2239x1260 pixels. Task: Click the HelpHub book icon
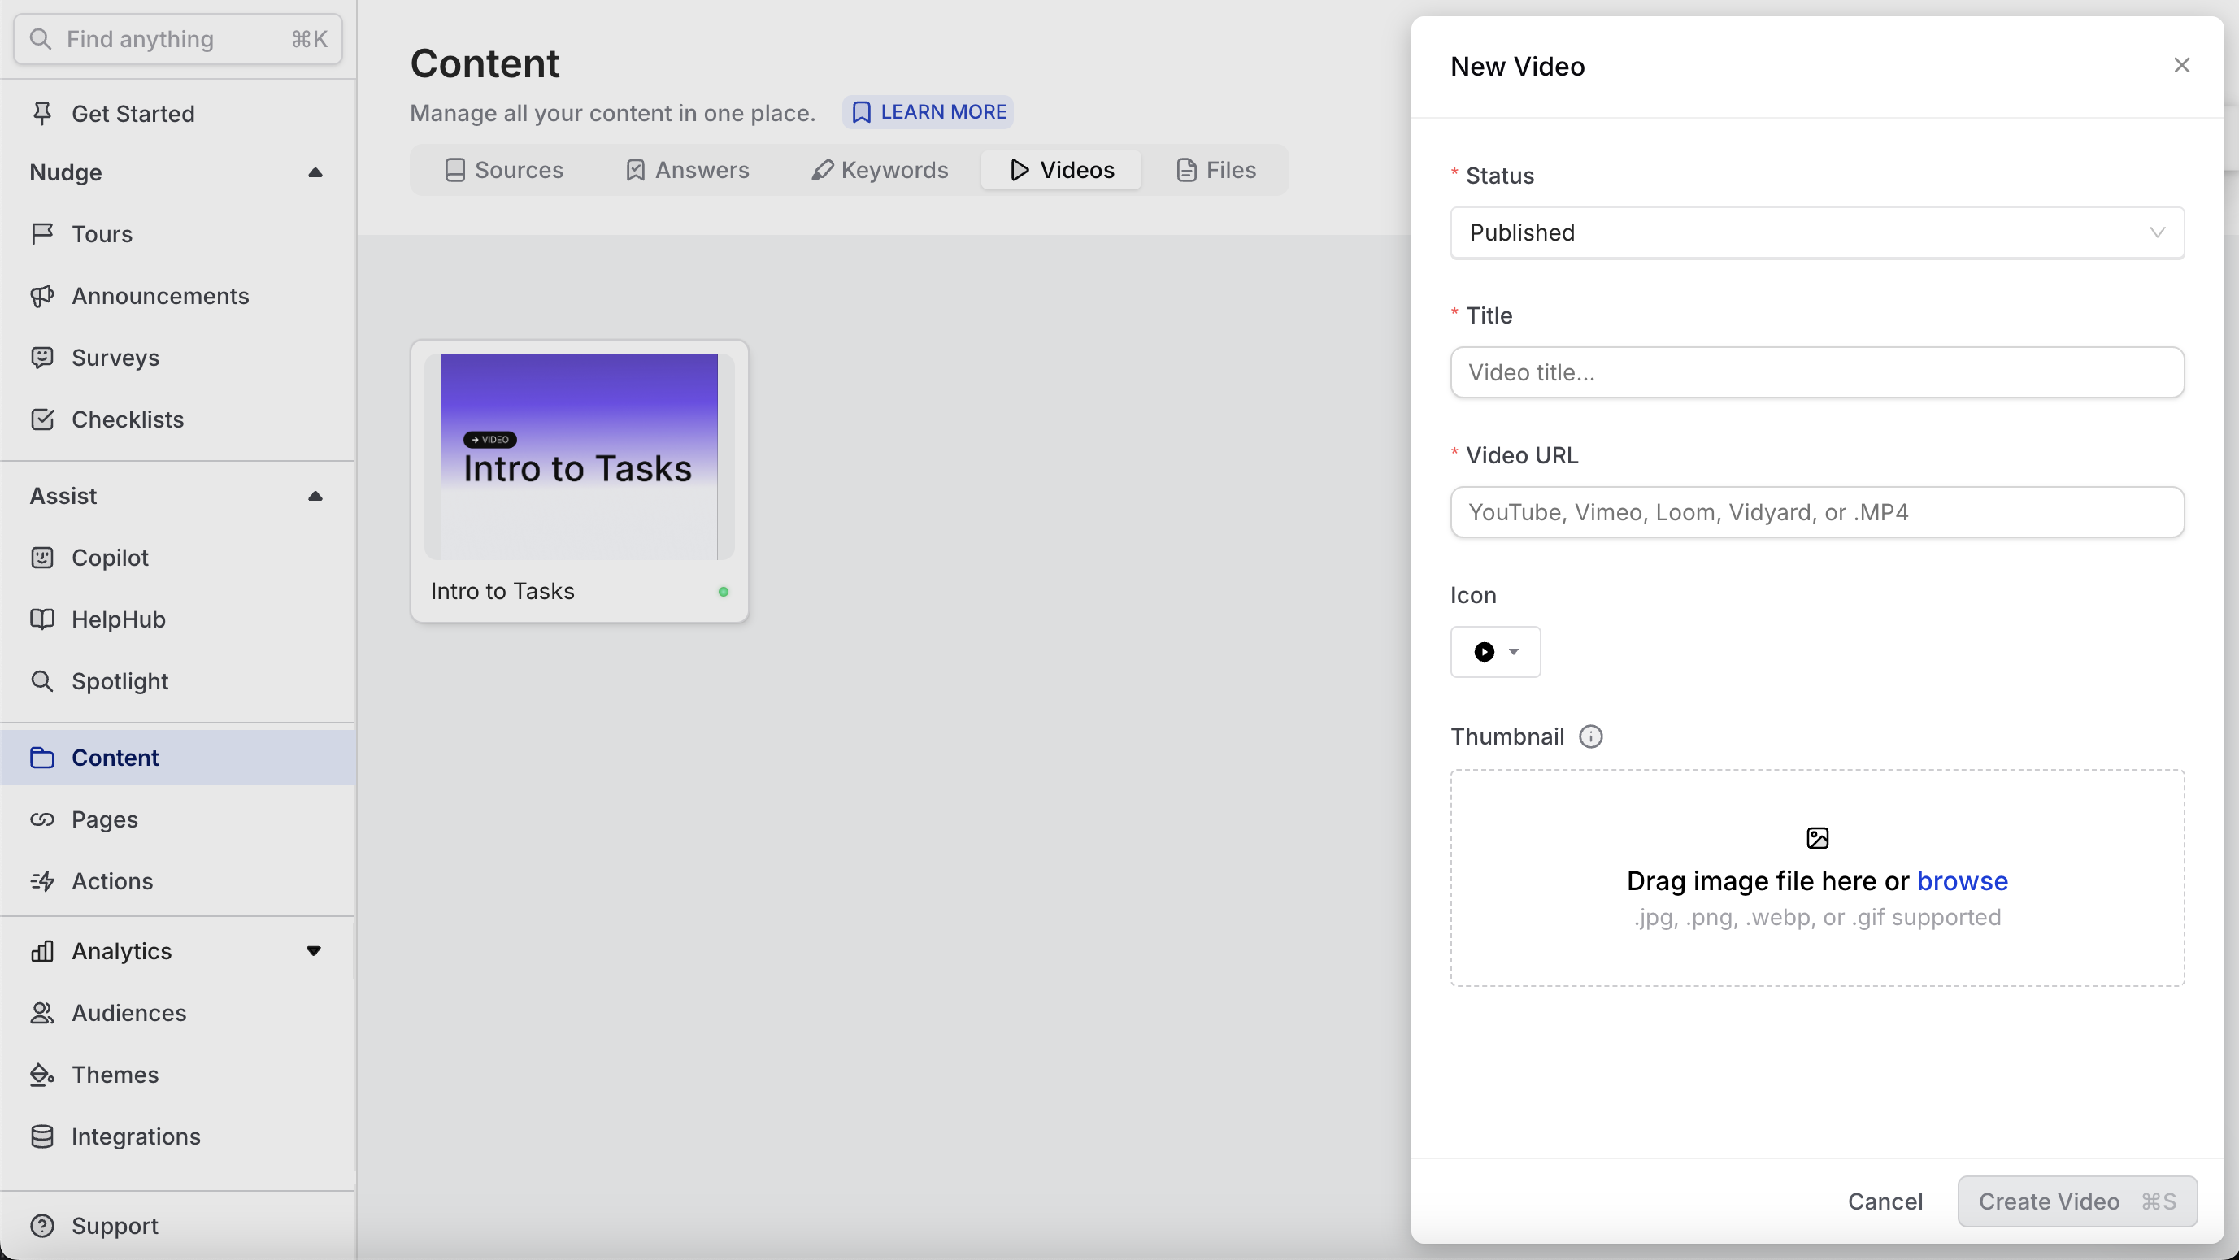pos(41,619)
